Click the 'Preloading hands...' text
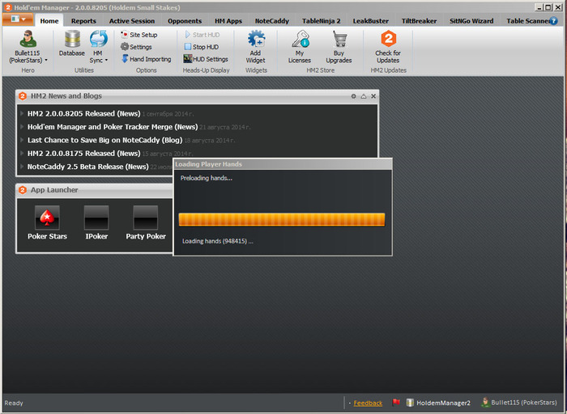The image size is (567, 414). [x=206, y=178]
